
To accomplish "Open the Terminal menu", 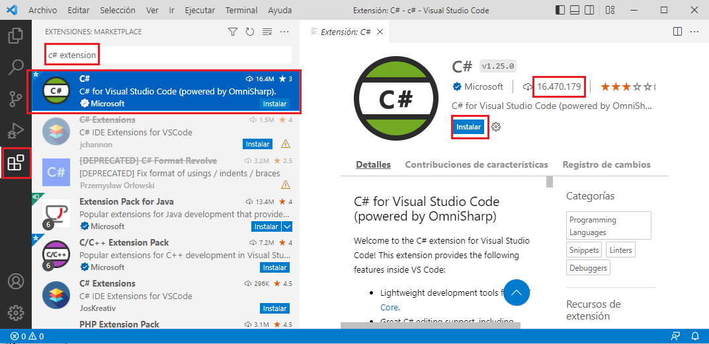I will click(x=241, y=10).
